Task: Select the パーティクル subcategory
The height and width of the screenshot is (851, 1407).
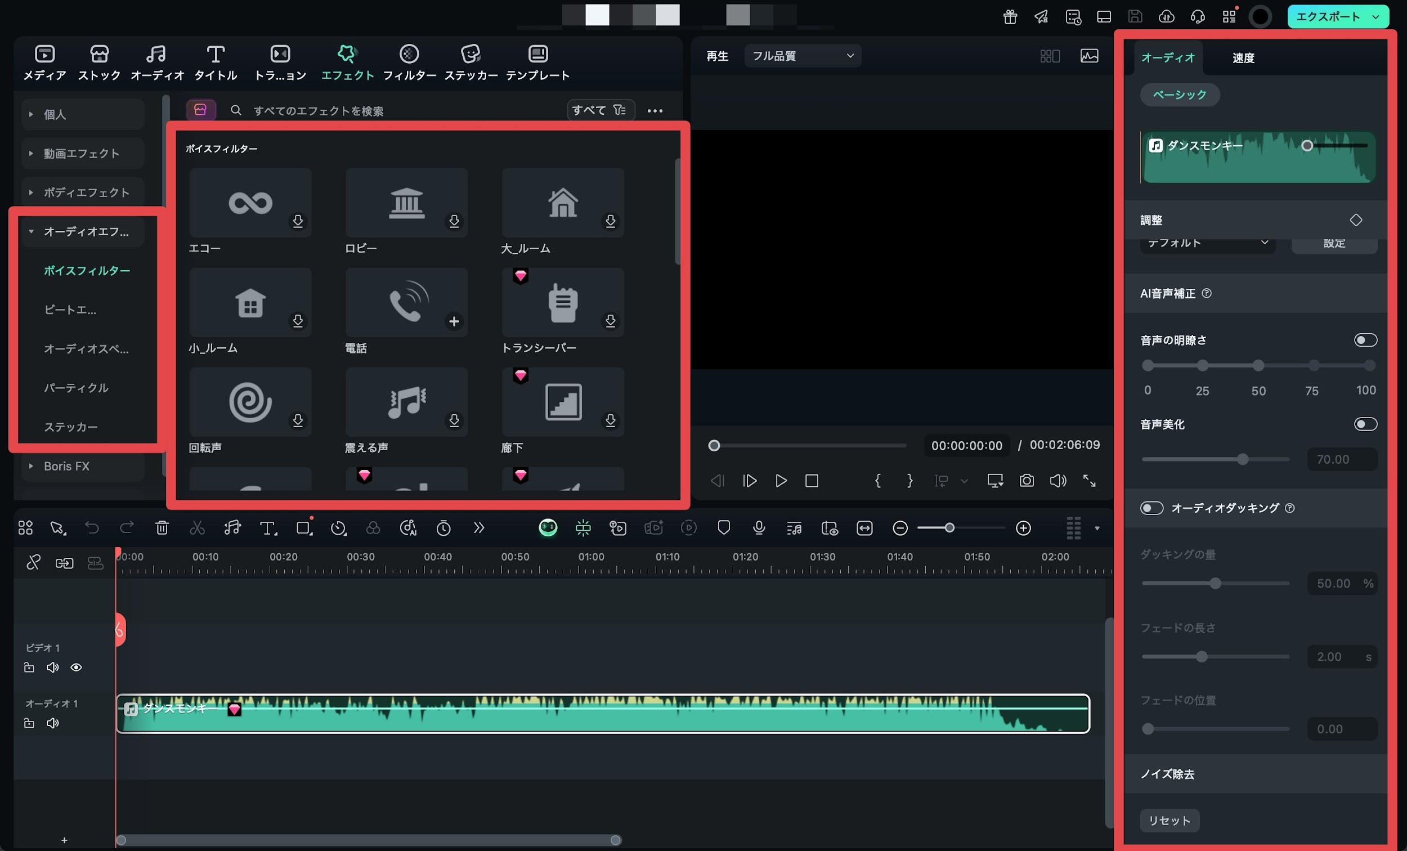Action: click(x=76, y=388)
